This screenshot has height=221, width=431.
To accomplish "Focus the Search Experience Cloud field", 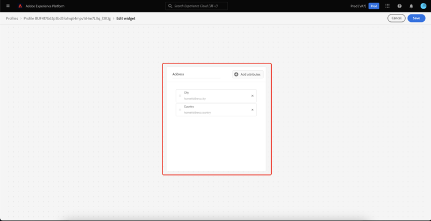I will 197,6.
